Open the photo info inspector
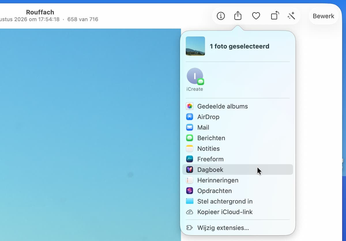 221,16
